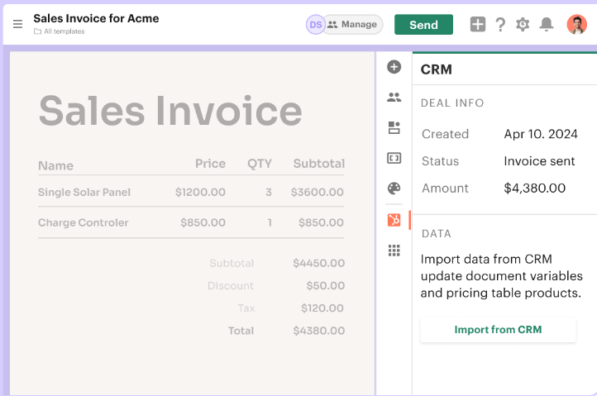
Task: Open the apps grid icon
Action: (x=394, y=250)
